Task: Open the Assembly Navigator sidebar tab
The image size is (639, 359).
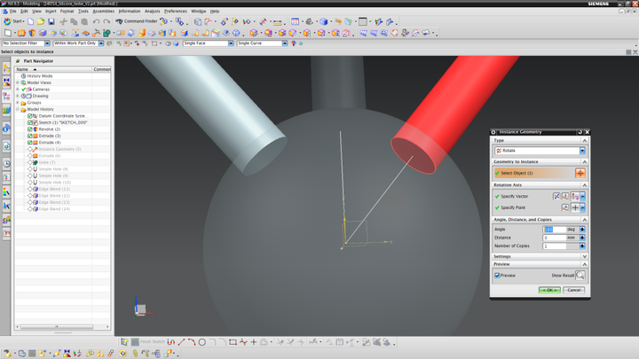Action: point(6,69)
